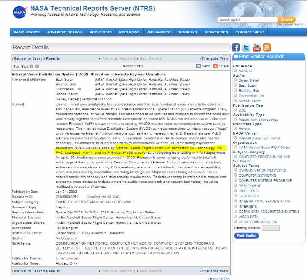The image size is (307, 280).
Task: Open the Printable View link at top
Action: [x=214, y=58]
